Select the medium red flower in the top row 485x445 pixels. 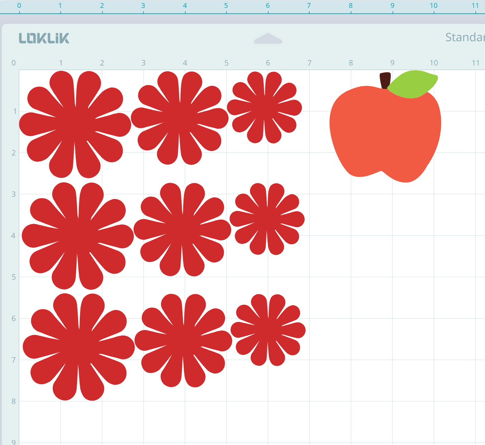(x=179, y=118)
